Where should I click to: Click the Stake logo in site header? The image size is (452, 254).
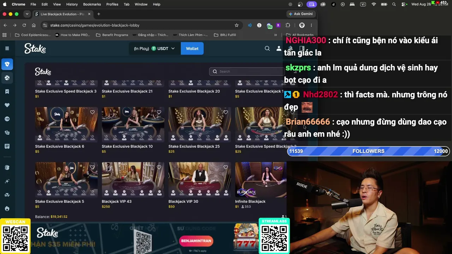(35, 48)
